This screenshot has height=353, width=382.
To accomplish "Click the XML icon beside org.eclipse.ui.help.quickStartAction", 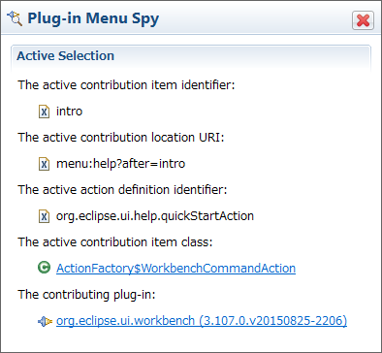I will 44,216.
